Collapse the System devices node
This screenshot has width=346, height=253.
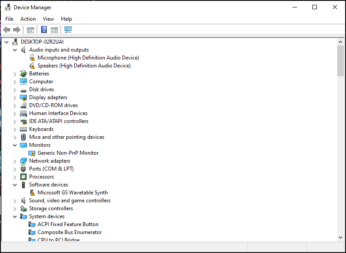click(15, 217)
